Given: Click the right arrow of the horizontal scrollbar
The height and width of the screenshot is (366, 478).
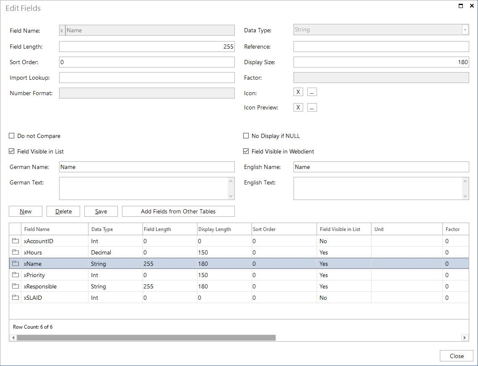Looking at the screenshot, I should (465, 337).
